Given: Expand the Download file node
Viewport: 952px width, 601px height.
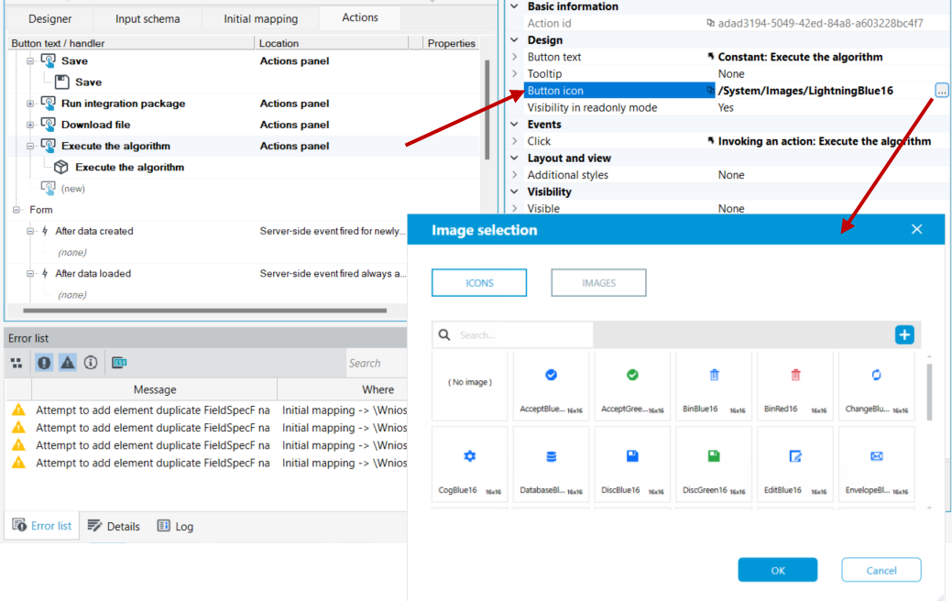Looking at the screenshot, I should (x=29, y=125).
